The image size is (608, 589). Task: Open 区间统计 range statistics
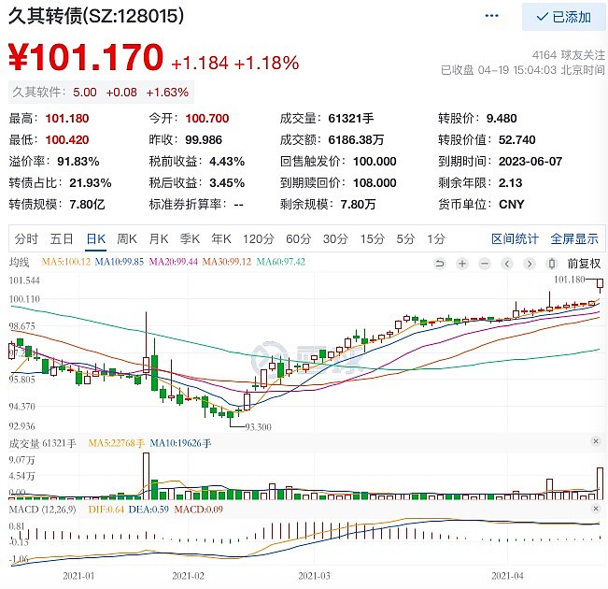pyautogui.click(x=515, y=238)
